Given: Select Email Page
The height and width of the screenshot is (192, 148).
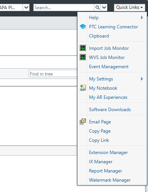Looking at the screenshot, I should coord(100,122).
